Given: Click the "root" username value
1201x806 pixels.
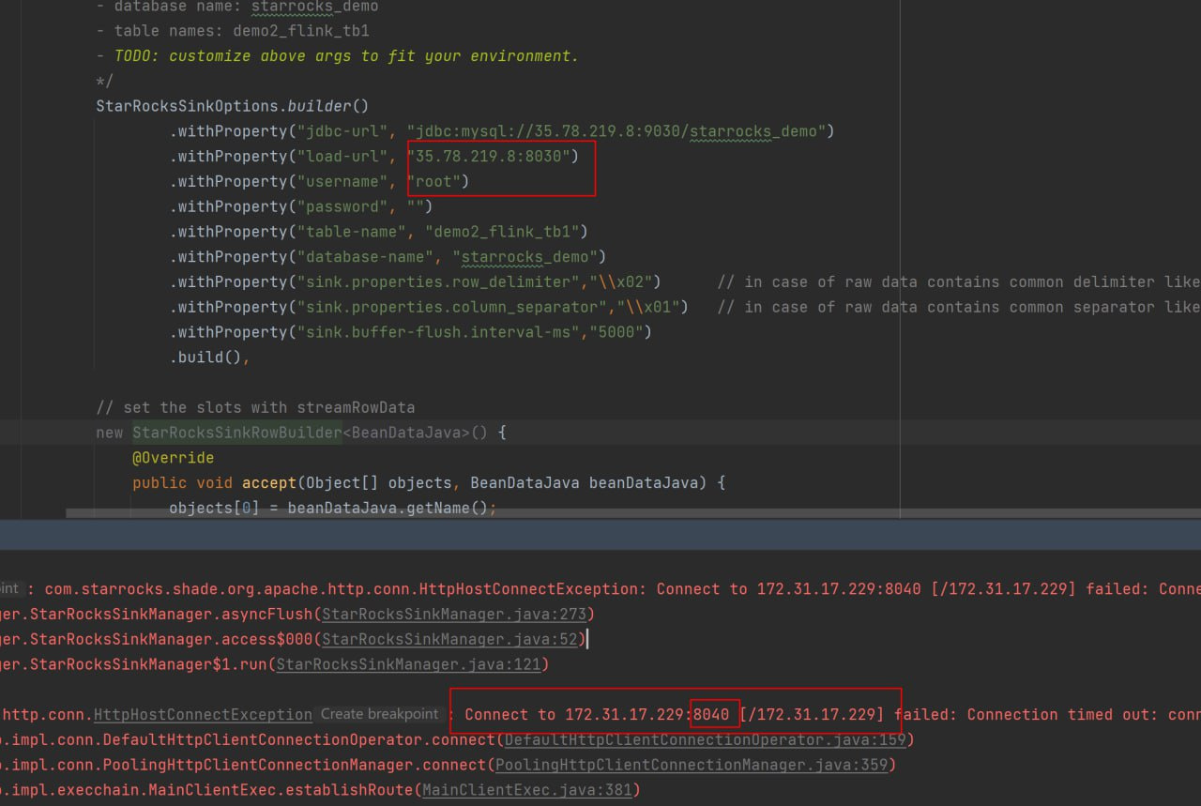Looking at the screenshot, I should 433,182.
